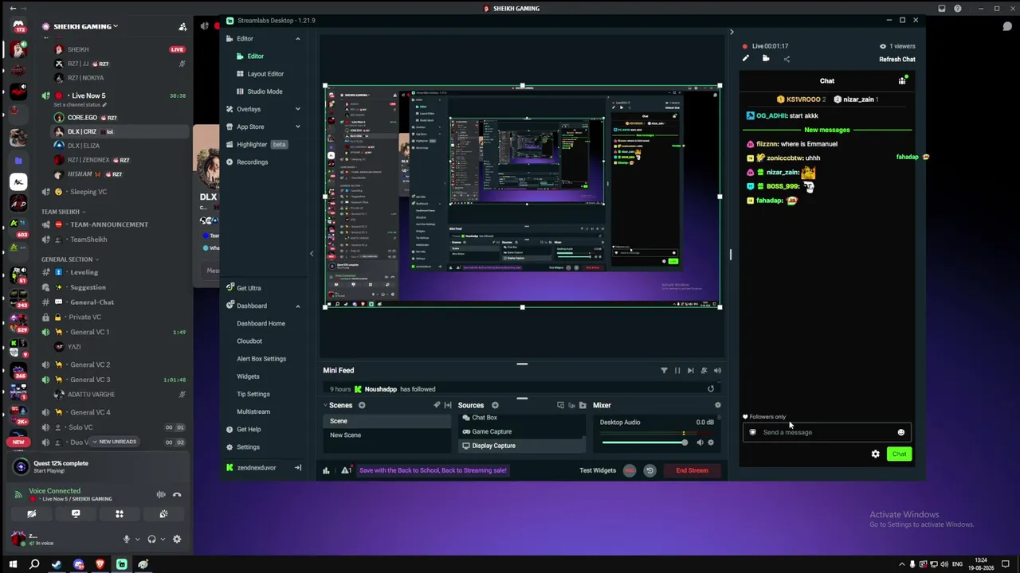Open the chat leaderboard icon
1020x573 pixels.
(x=902, y=80)
